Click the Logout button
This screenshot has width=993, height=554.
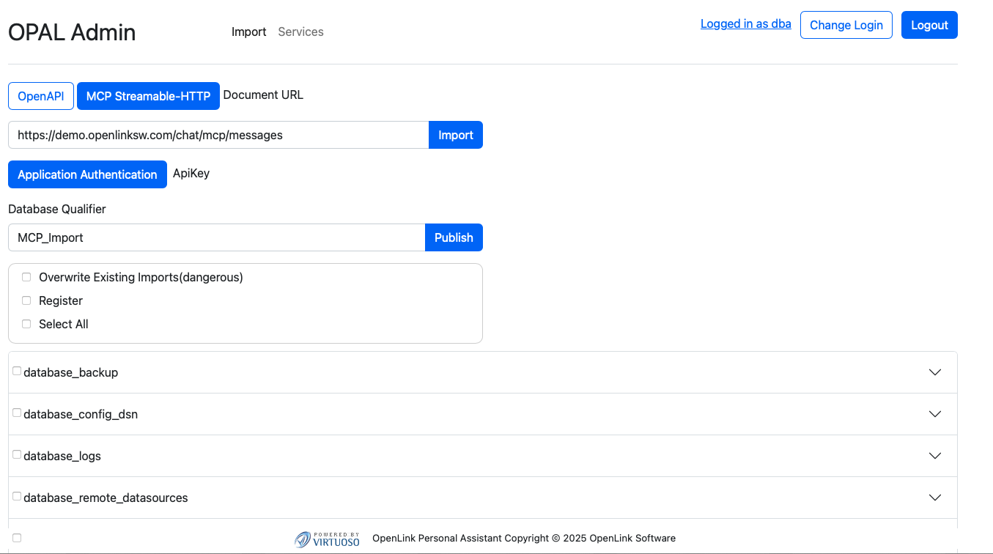pyautogui.click(x=929, y=25)
